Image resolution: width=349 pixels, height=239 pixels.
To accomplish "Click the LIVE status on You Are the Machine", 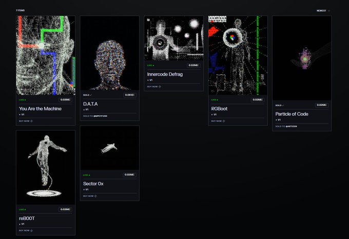I will pyautogui.click(x=22, y=100).
